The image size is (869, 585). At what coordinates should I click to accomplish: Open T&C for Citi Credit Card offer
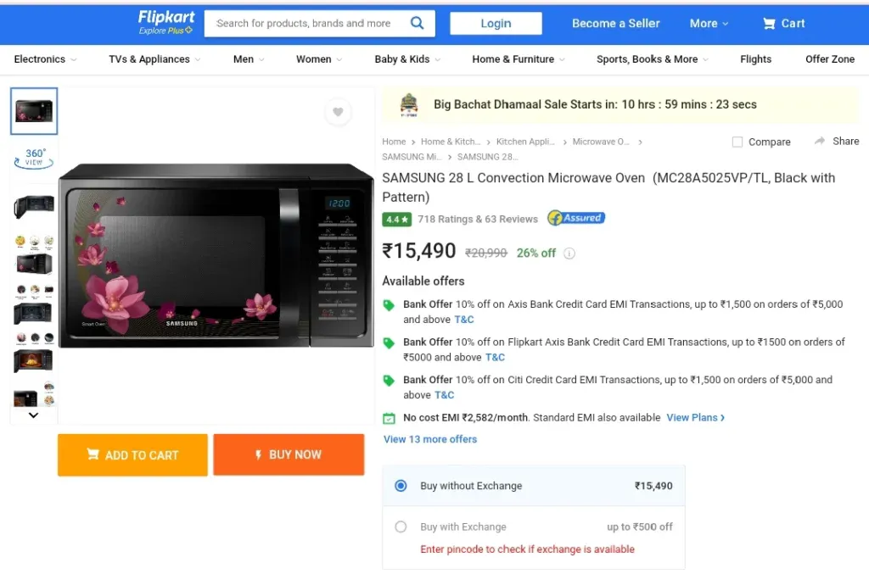(444, 395)
